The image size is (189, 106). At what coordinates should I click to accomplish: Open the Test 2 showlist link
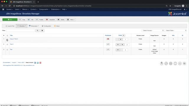click(12, 44)
